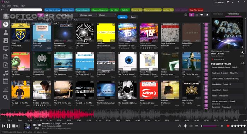
Task: Open the TOOLS menu
Action: 16,6
